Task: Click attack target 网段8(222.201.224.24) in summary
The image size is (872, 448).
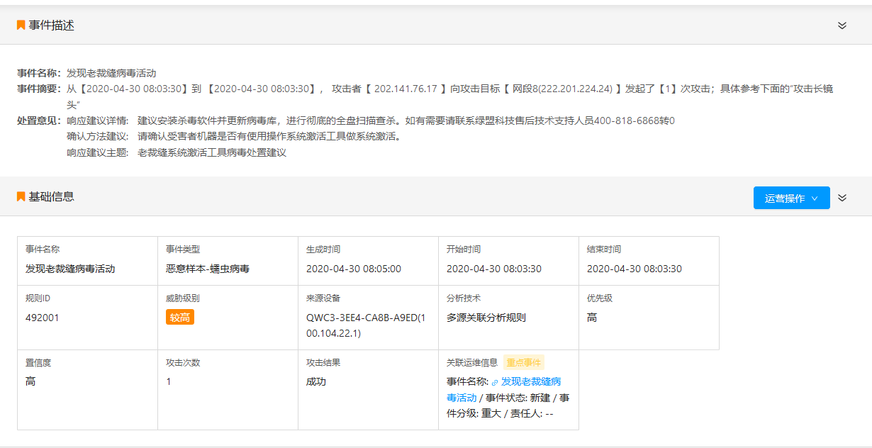Action: 563,89
